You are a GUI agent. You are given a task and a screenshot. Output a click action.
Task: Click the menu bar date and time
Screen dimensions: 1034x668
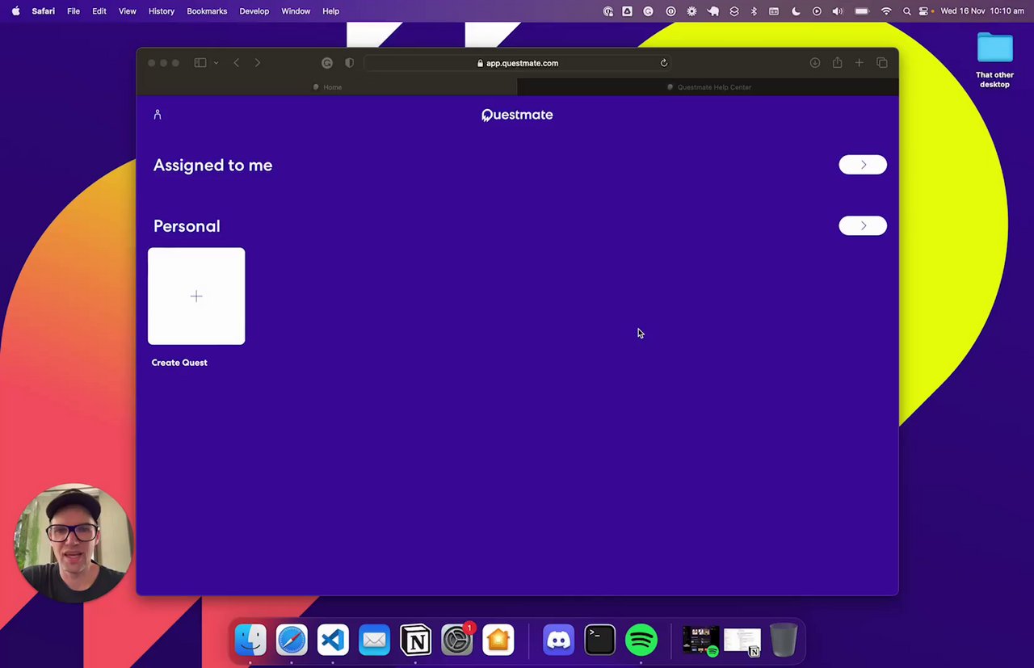982,11
